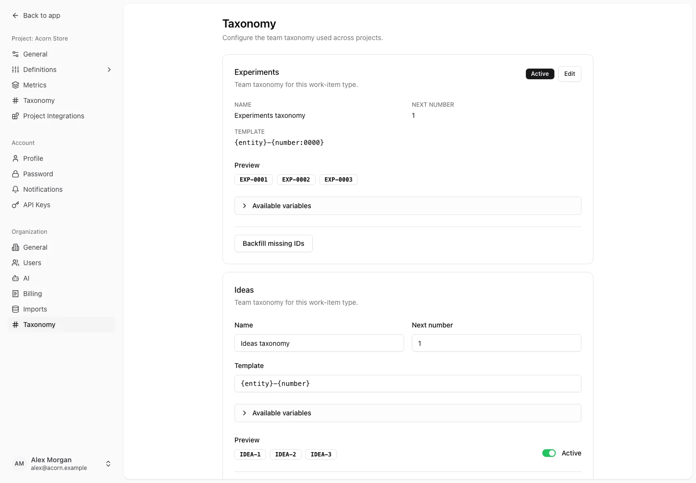Viewport: 696px width, 483px height.
Task: Focus the Next number input field
Action: pos(496,343)
